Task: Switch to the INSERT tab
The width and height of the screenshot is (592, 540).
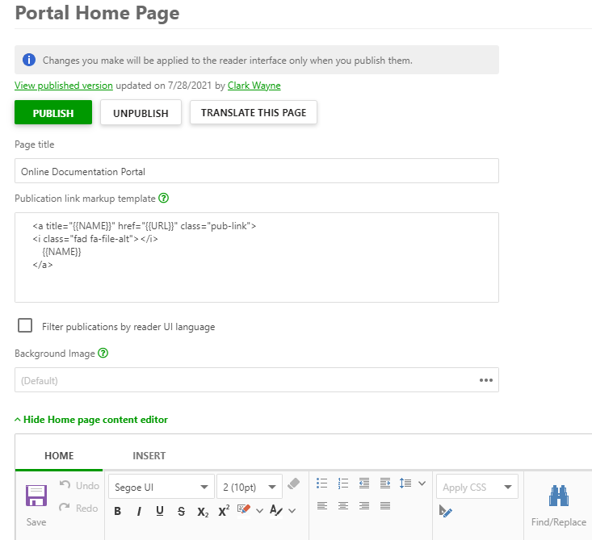Action: pos(149,456)
